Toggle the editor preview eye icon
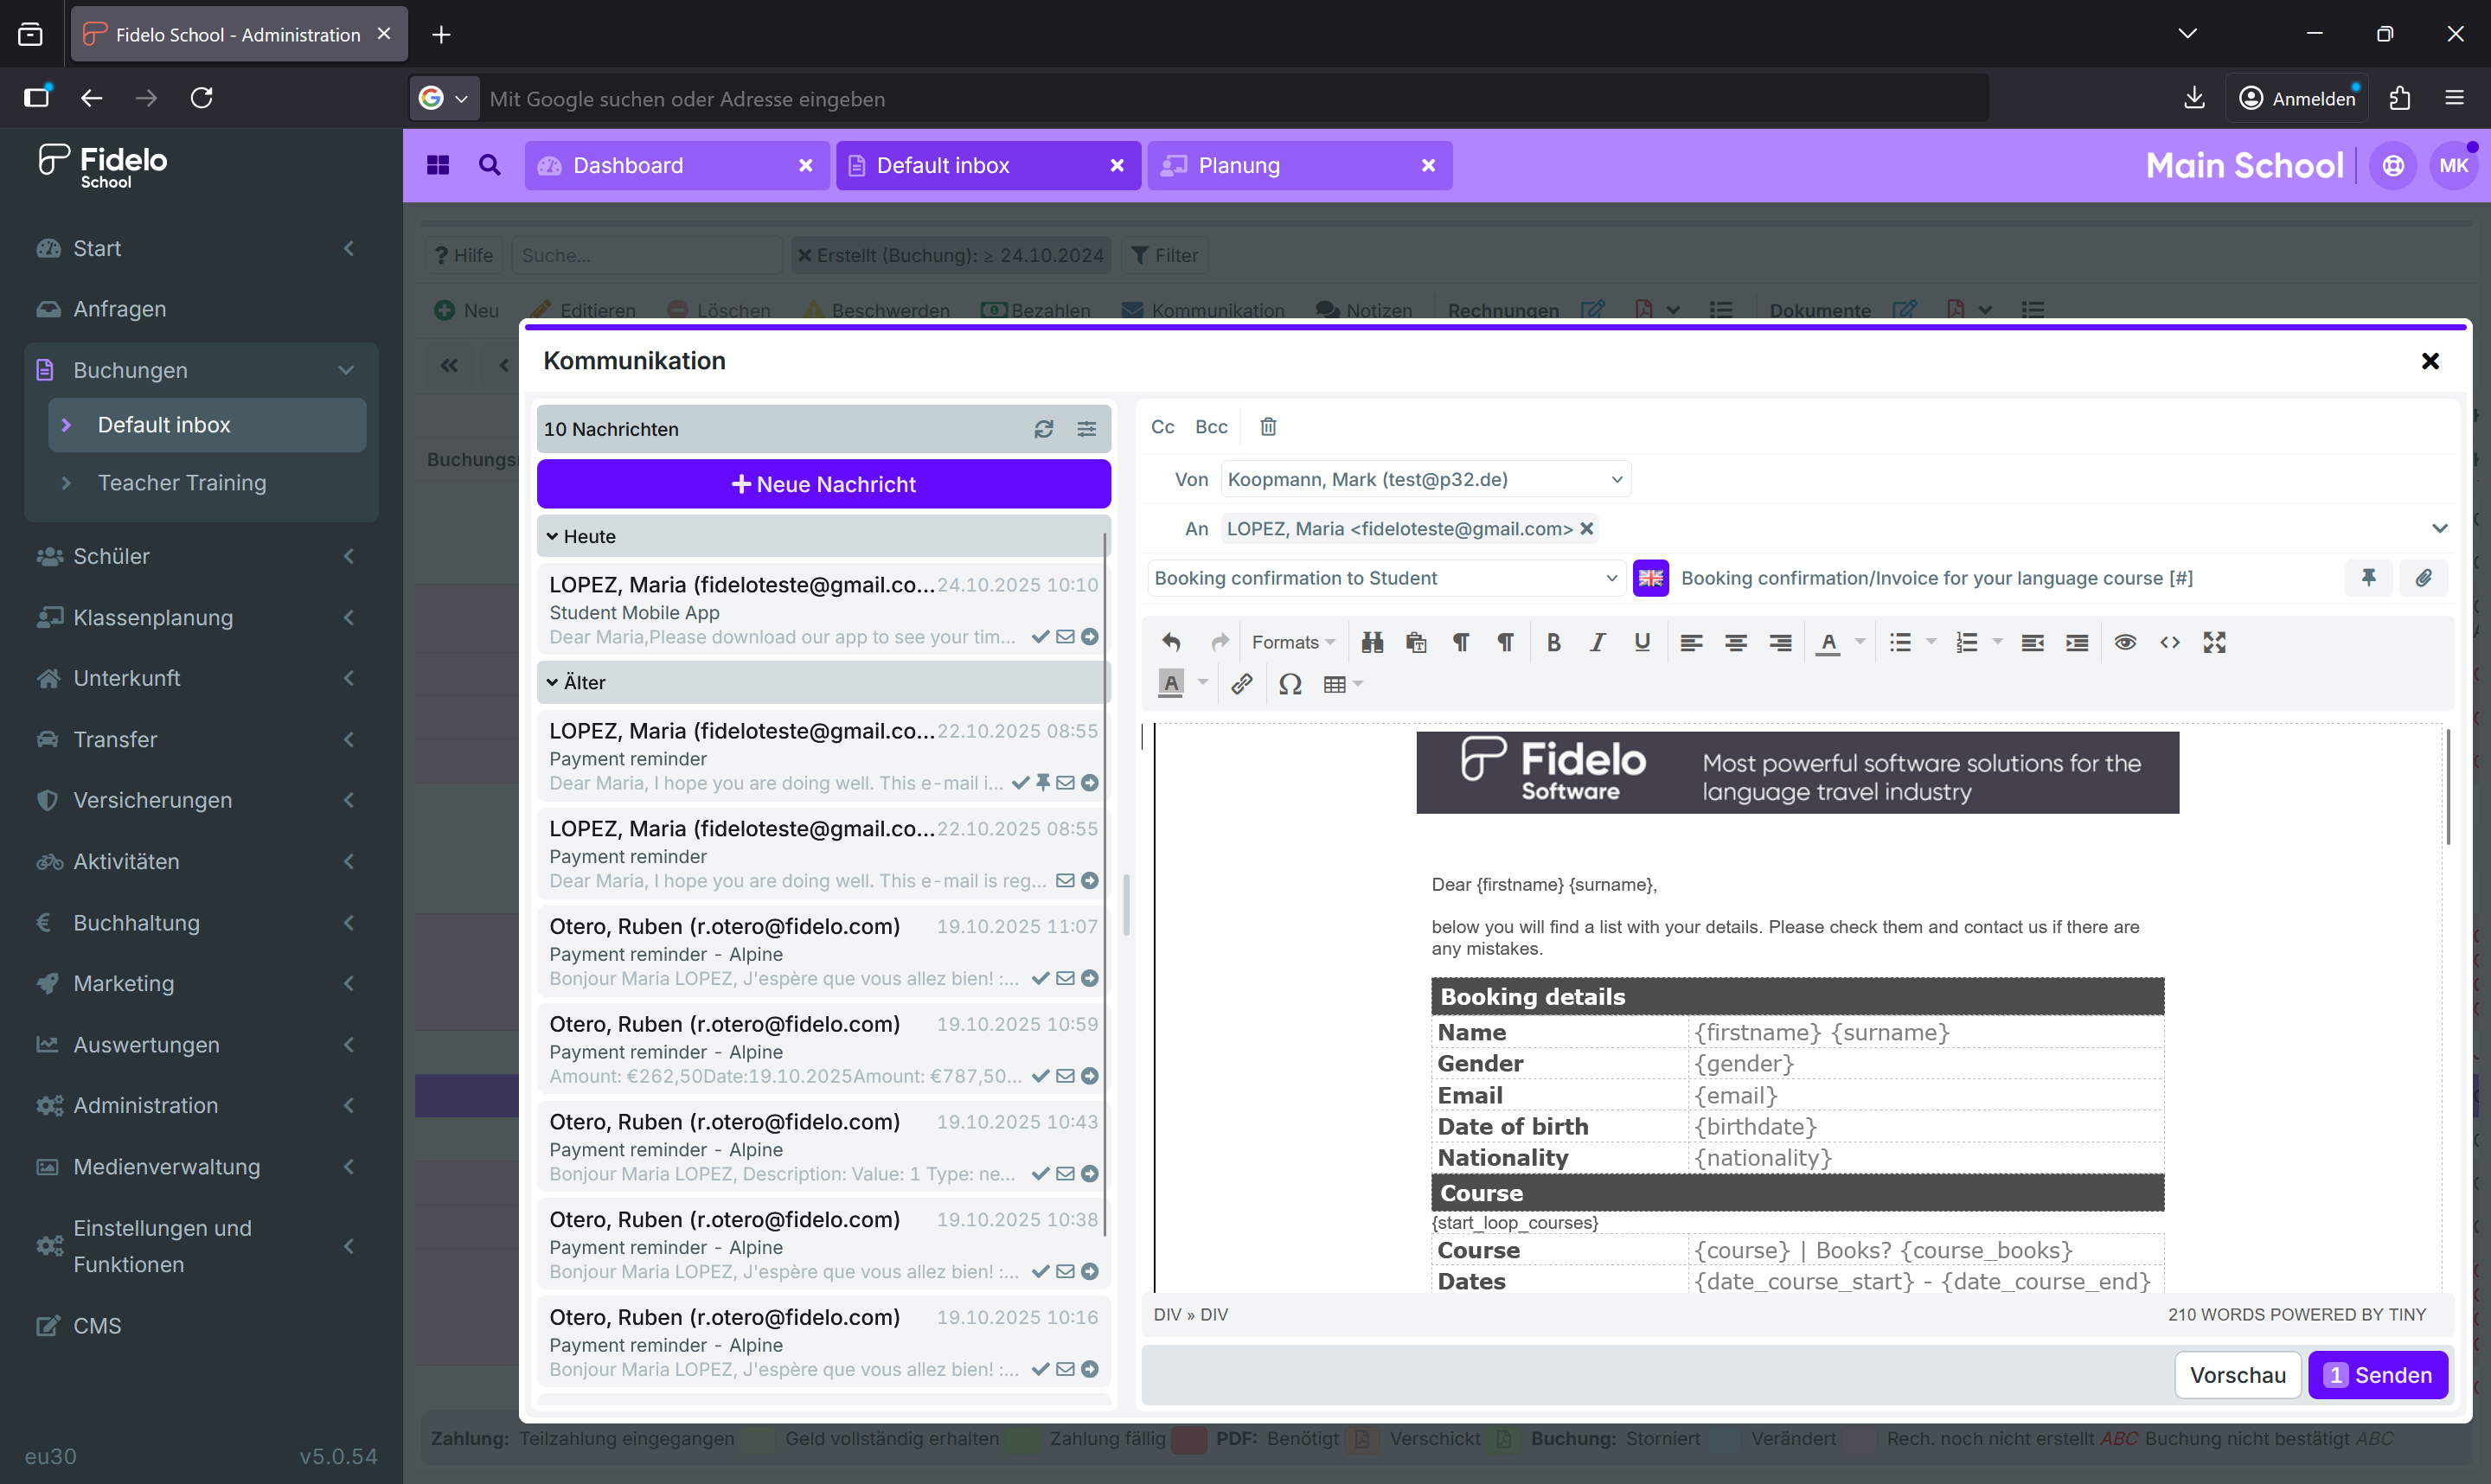Screen dimensions: 2491x1484 pos(2125,642)
